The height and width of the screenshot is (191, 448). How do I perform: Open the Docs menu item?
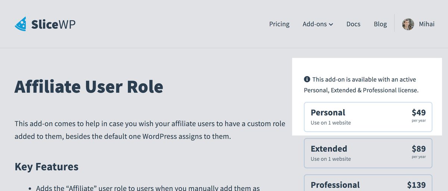point(353,24)
